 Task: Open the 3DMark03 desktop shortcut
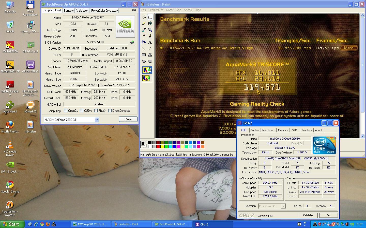coord(30,107)
